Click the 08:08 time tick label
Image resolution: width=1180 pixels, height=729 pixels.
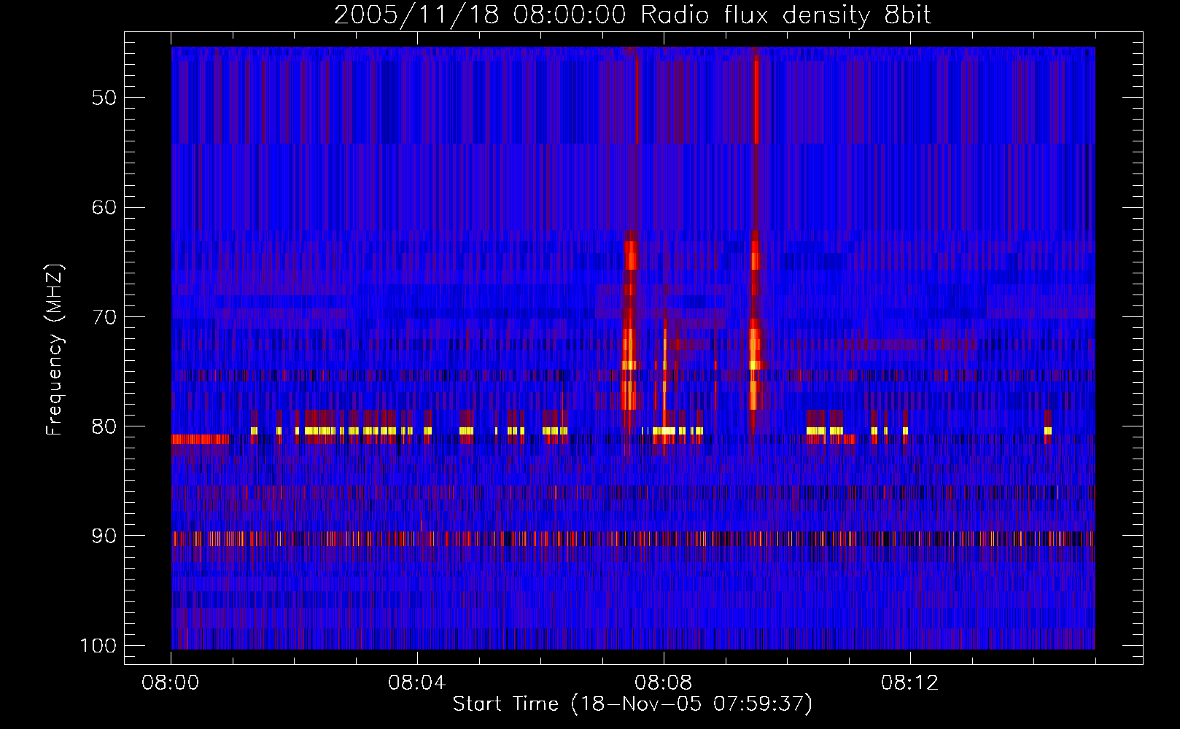click(x=664, y=683)
